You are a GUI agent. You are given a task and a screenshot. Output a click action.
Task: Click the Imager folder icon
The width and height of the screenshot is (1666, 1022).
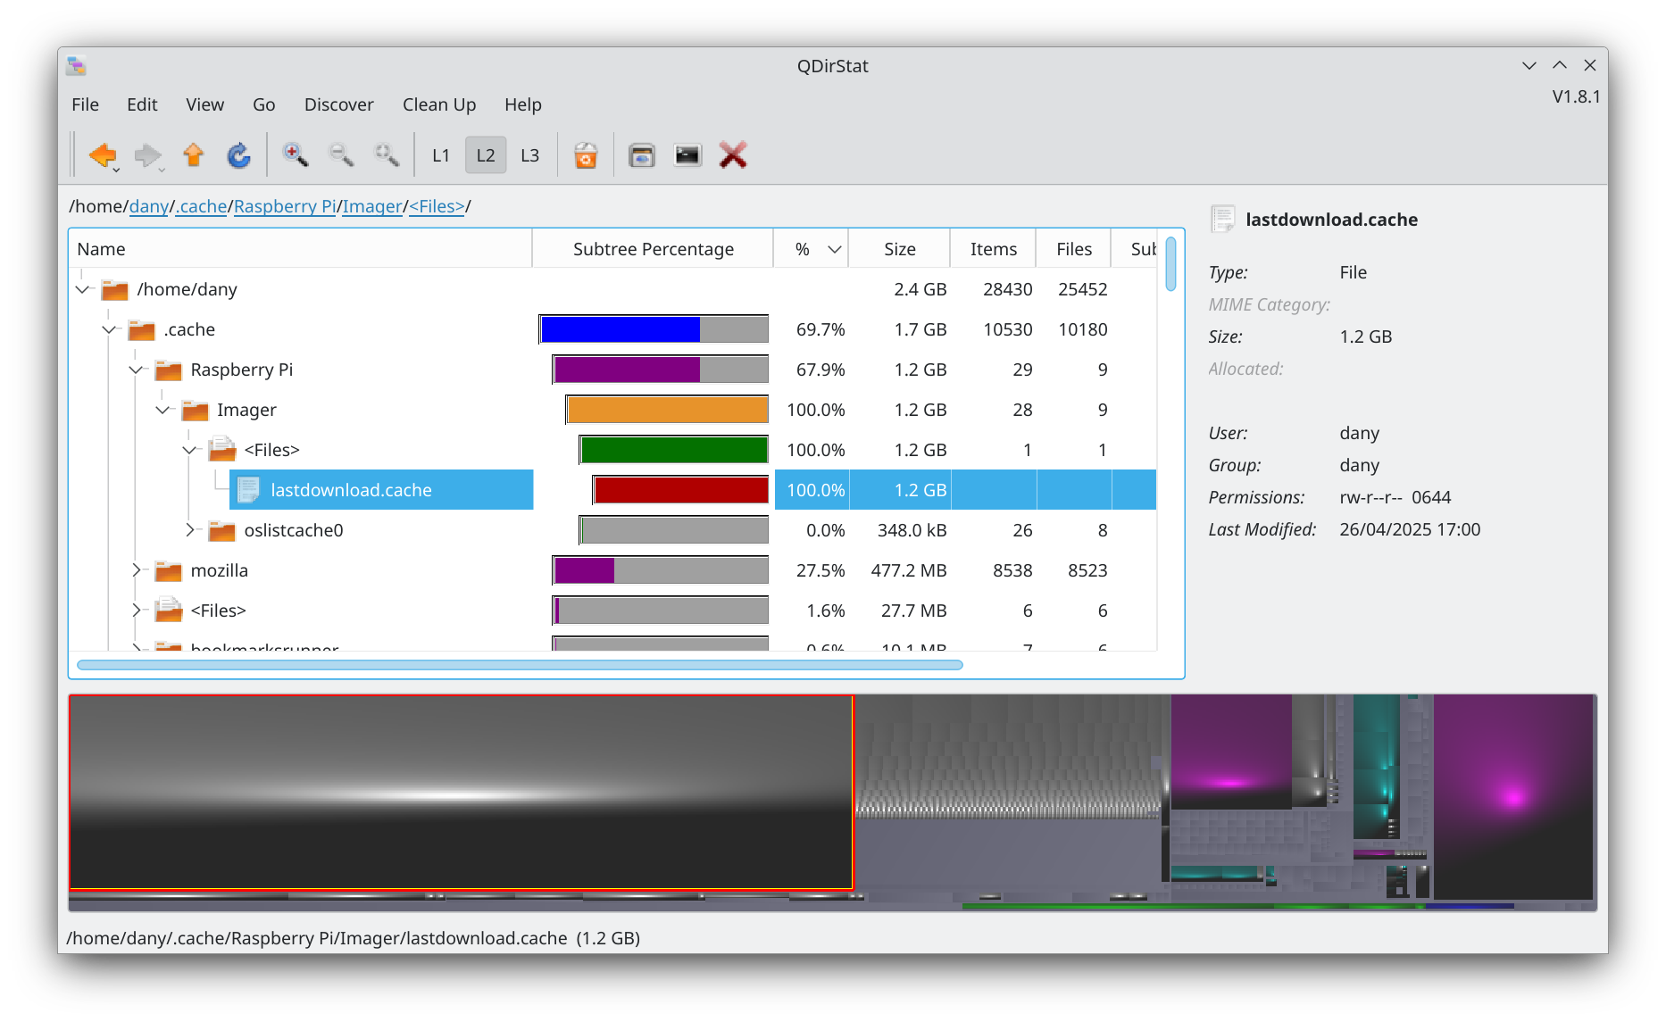click(195, 410)
